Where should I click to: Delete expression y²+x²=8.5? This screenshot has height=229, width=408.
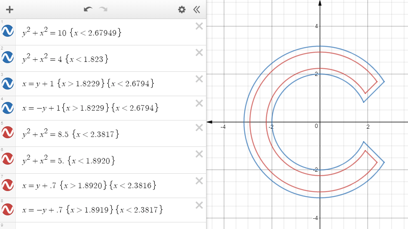(199, 127)
